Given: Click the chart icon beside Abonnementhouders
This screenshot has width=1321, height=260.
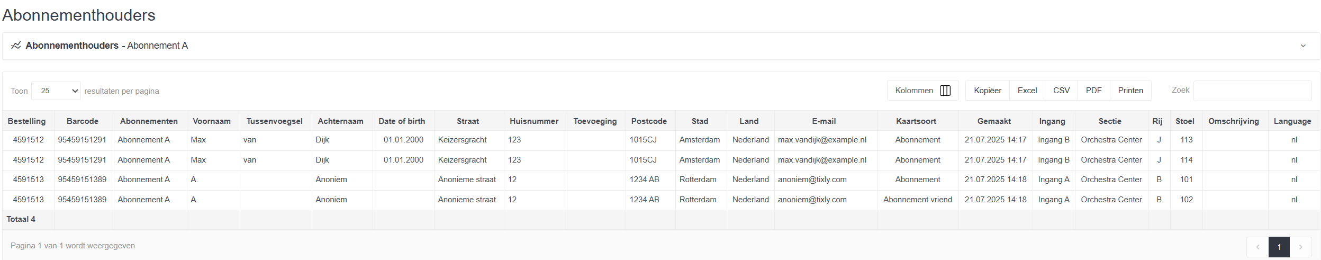Looking at the screenshot, I should (x=16, y=46).
